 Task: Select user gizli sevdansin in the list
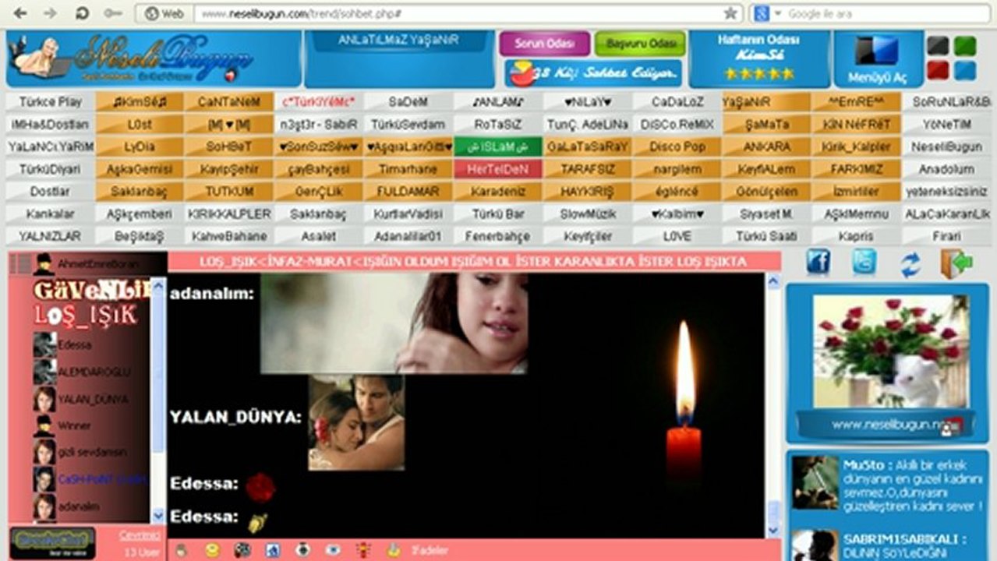click(x=92, y=452)
